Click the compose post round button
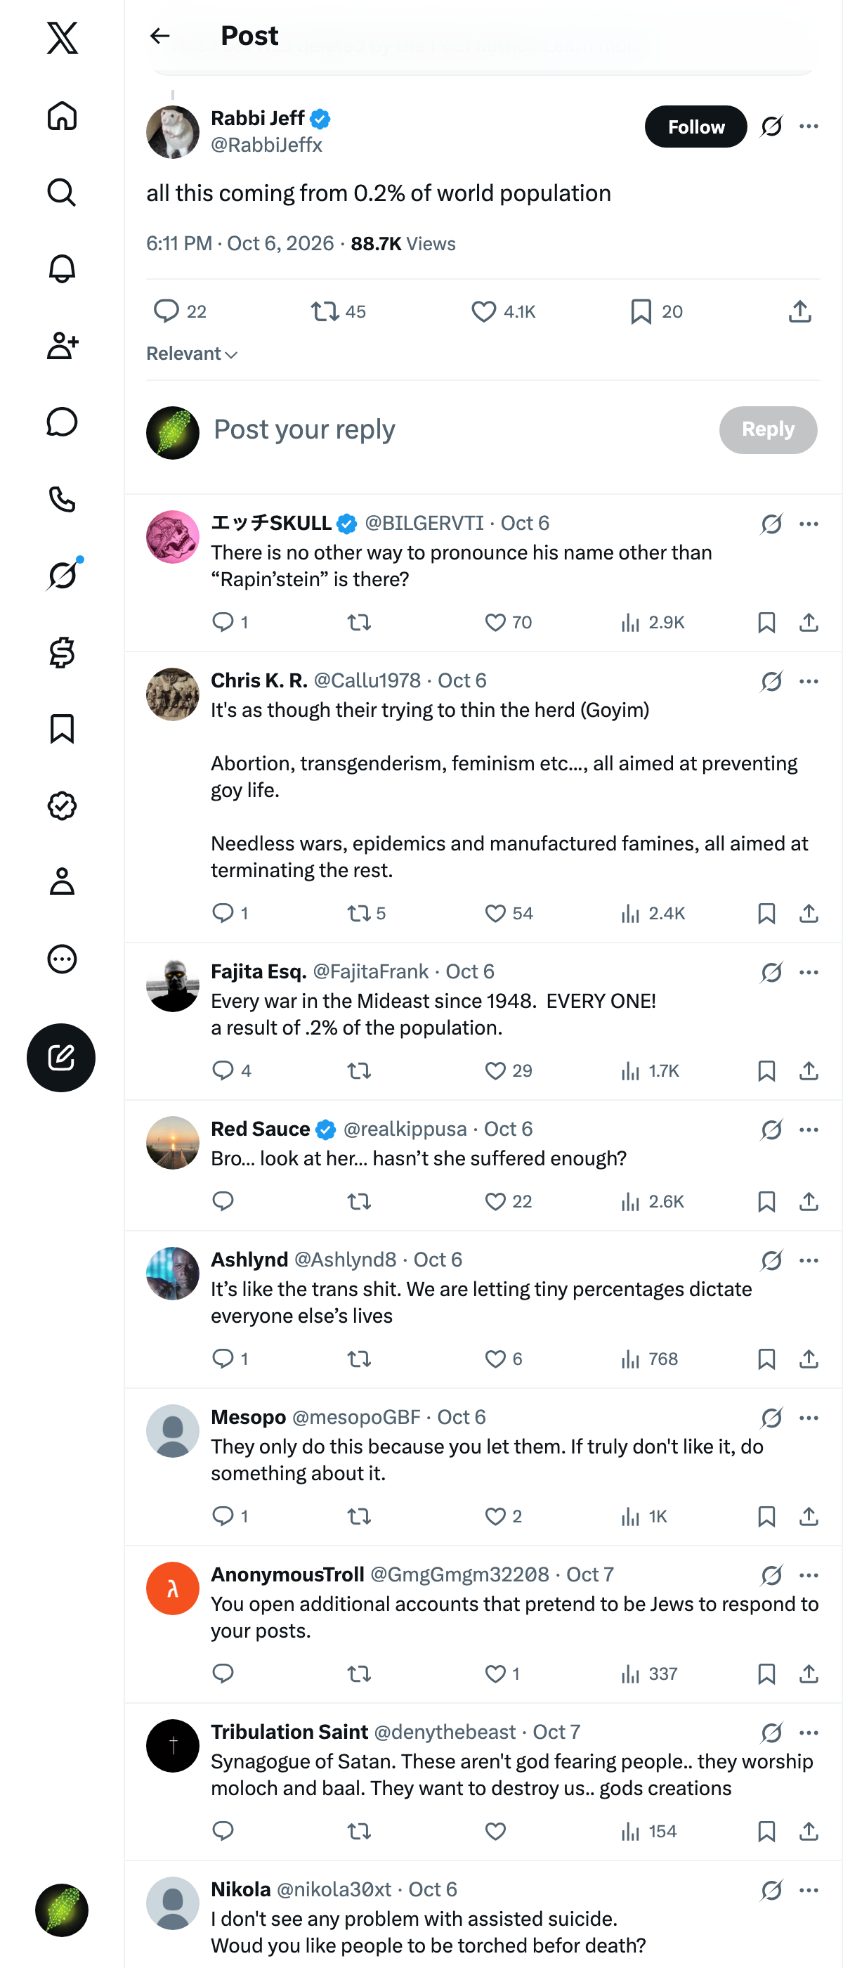Viewport: 843px width, 1968px height. point(61,1057)
